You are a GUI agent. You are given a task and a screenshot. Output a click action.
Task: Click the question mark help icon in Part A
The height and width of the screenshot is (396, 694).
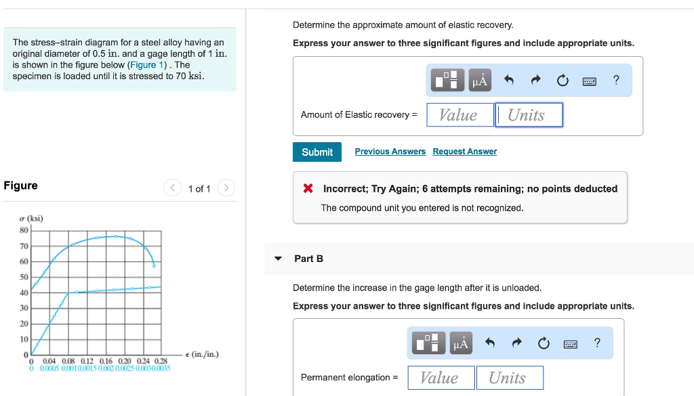(615, 80)
